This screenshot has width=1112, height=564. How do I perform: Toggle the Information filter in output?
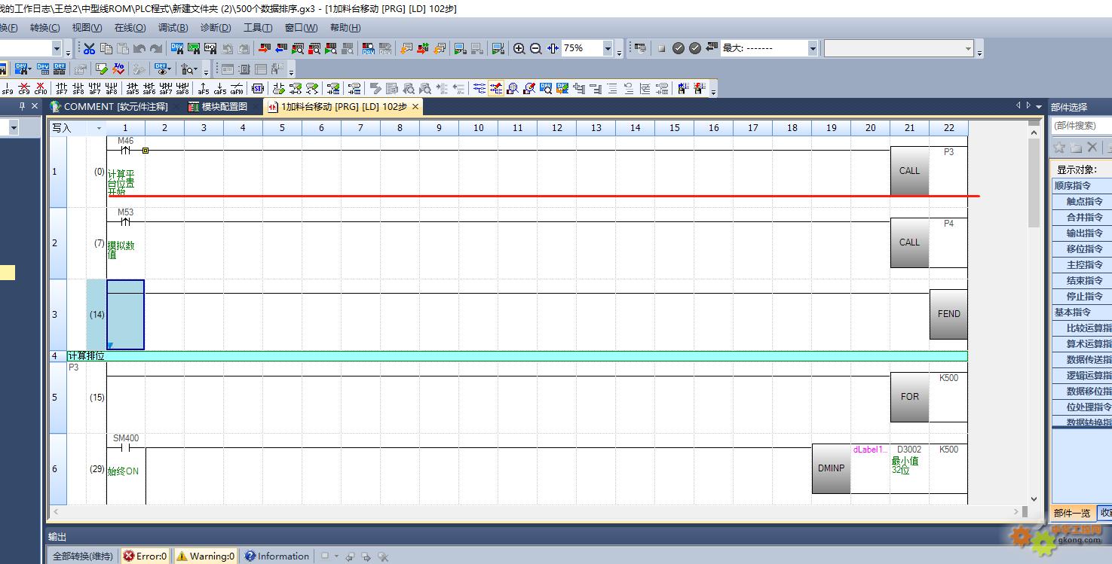click(277, 556)
